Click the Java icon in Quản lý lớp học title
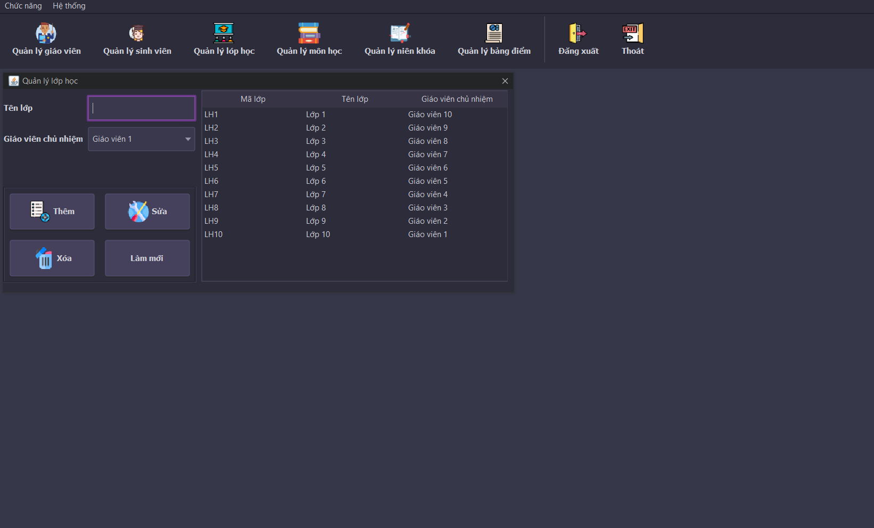 coord(14,81)
